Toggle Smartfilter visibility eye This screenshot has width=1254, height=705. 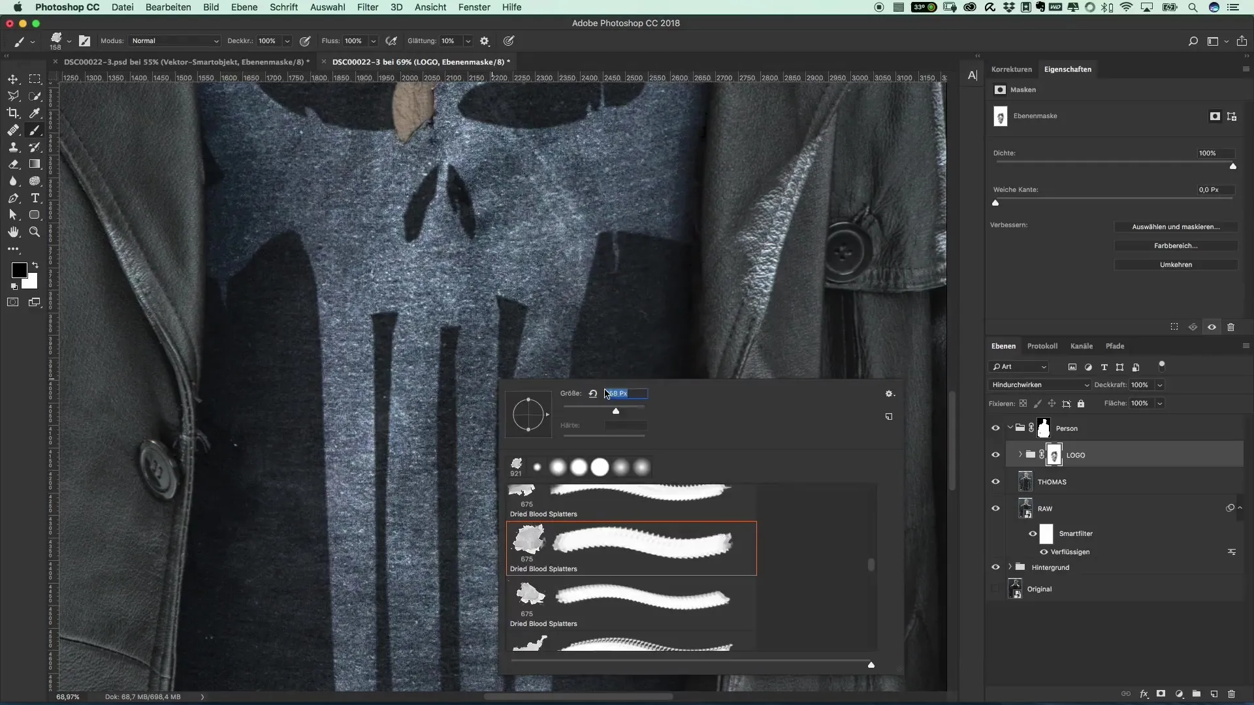coord(1033,533)
